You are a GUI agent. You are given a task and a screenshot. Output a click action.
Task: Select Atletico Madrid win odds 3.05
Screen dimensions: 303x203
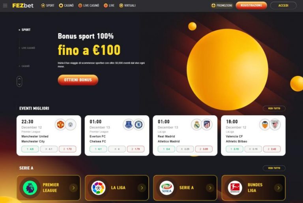(204, 149)
